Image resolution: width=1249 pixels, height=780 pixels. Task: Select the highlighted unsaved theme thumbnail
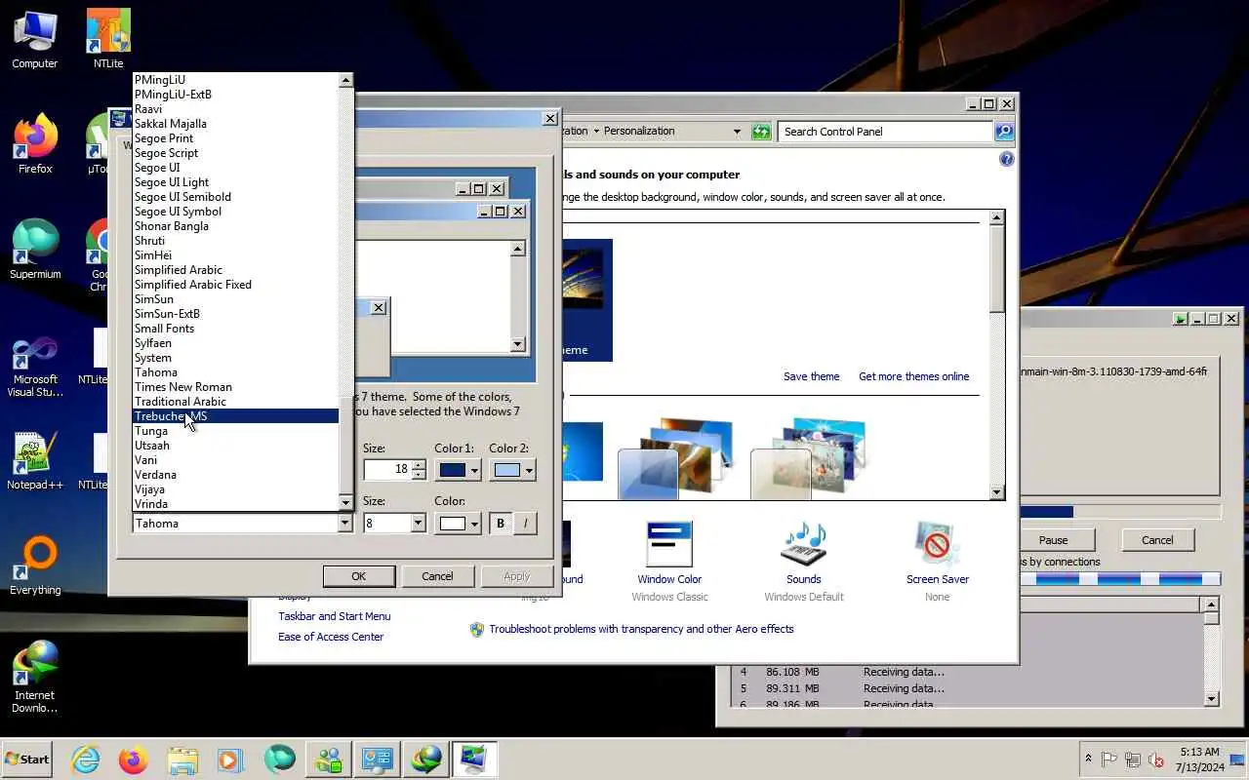point(585,300)
